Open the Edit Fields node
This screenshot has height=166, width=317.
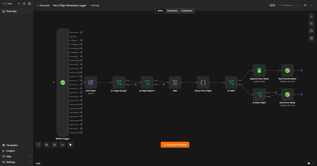click(x=91, y=82)
